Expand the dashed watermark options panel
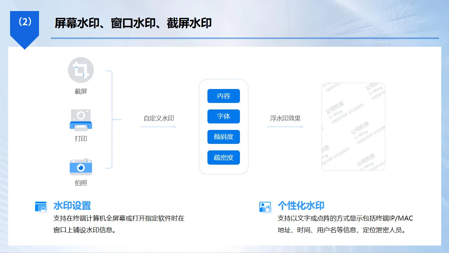Screen dimensions: 449x253 point(223,127)
